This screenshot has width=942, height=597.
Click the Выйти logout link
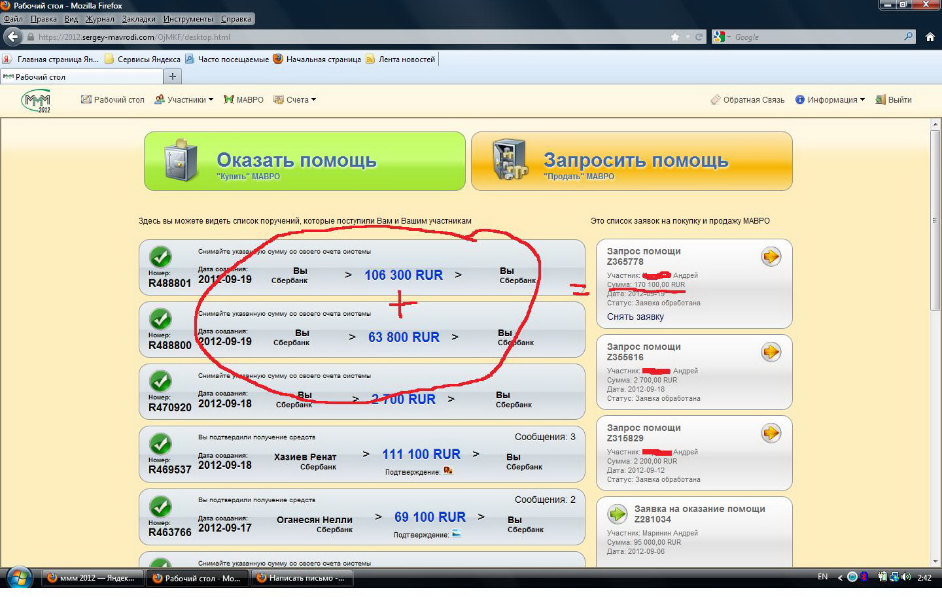click(894, 100)
